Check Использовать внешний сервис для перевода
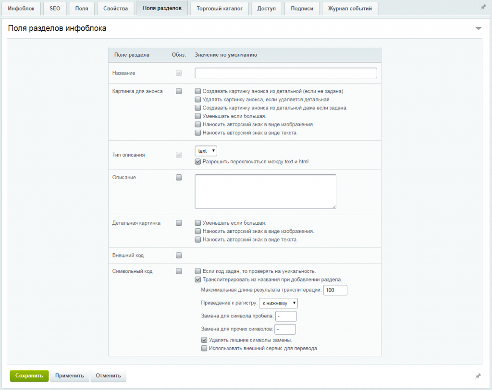492x390 pixels. click(204, 348)
